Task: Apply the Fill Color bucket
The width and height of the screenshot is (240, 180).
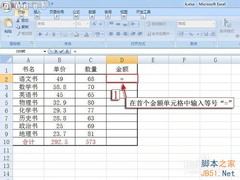Action: pos(76,34)
